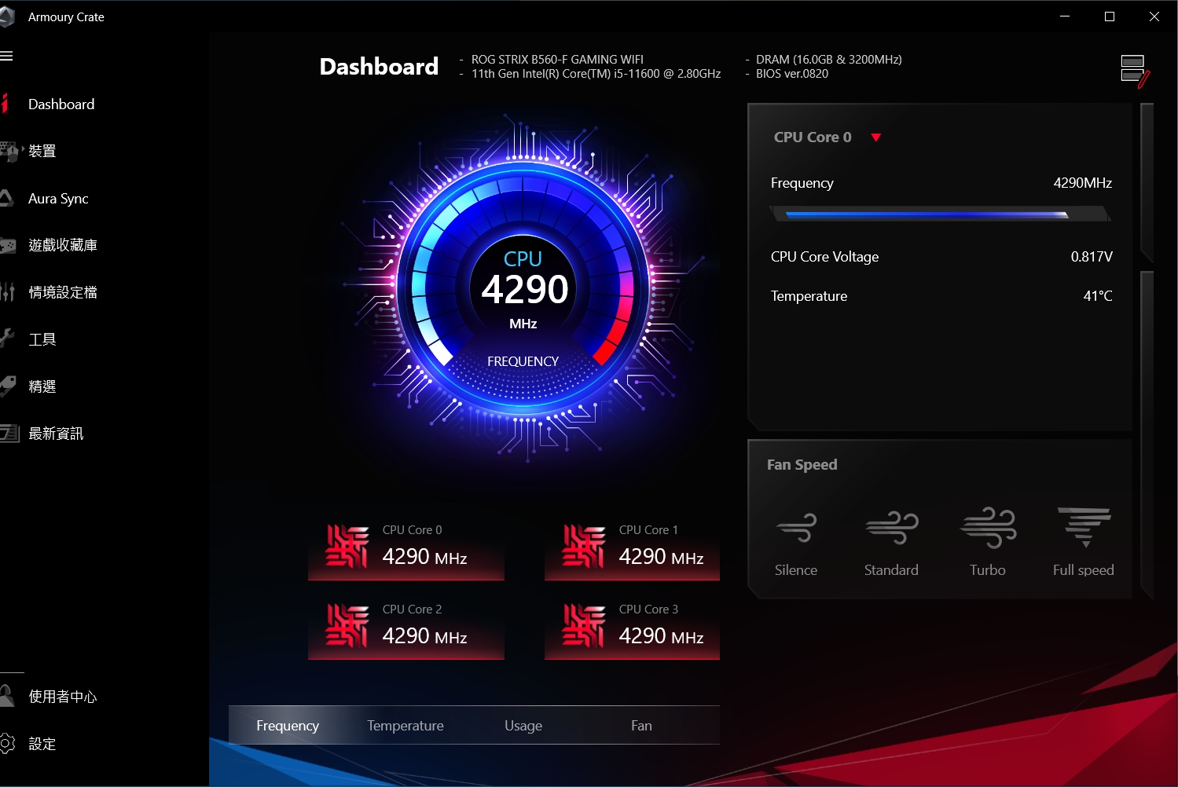Click the 情境設定檔 sliders icon
This screenshot has width=1178, height=787.
pyautogui.click(x=8, y=292)
